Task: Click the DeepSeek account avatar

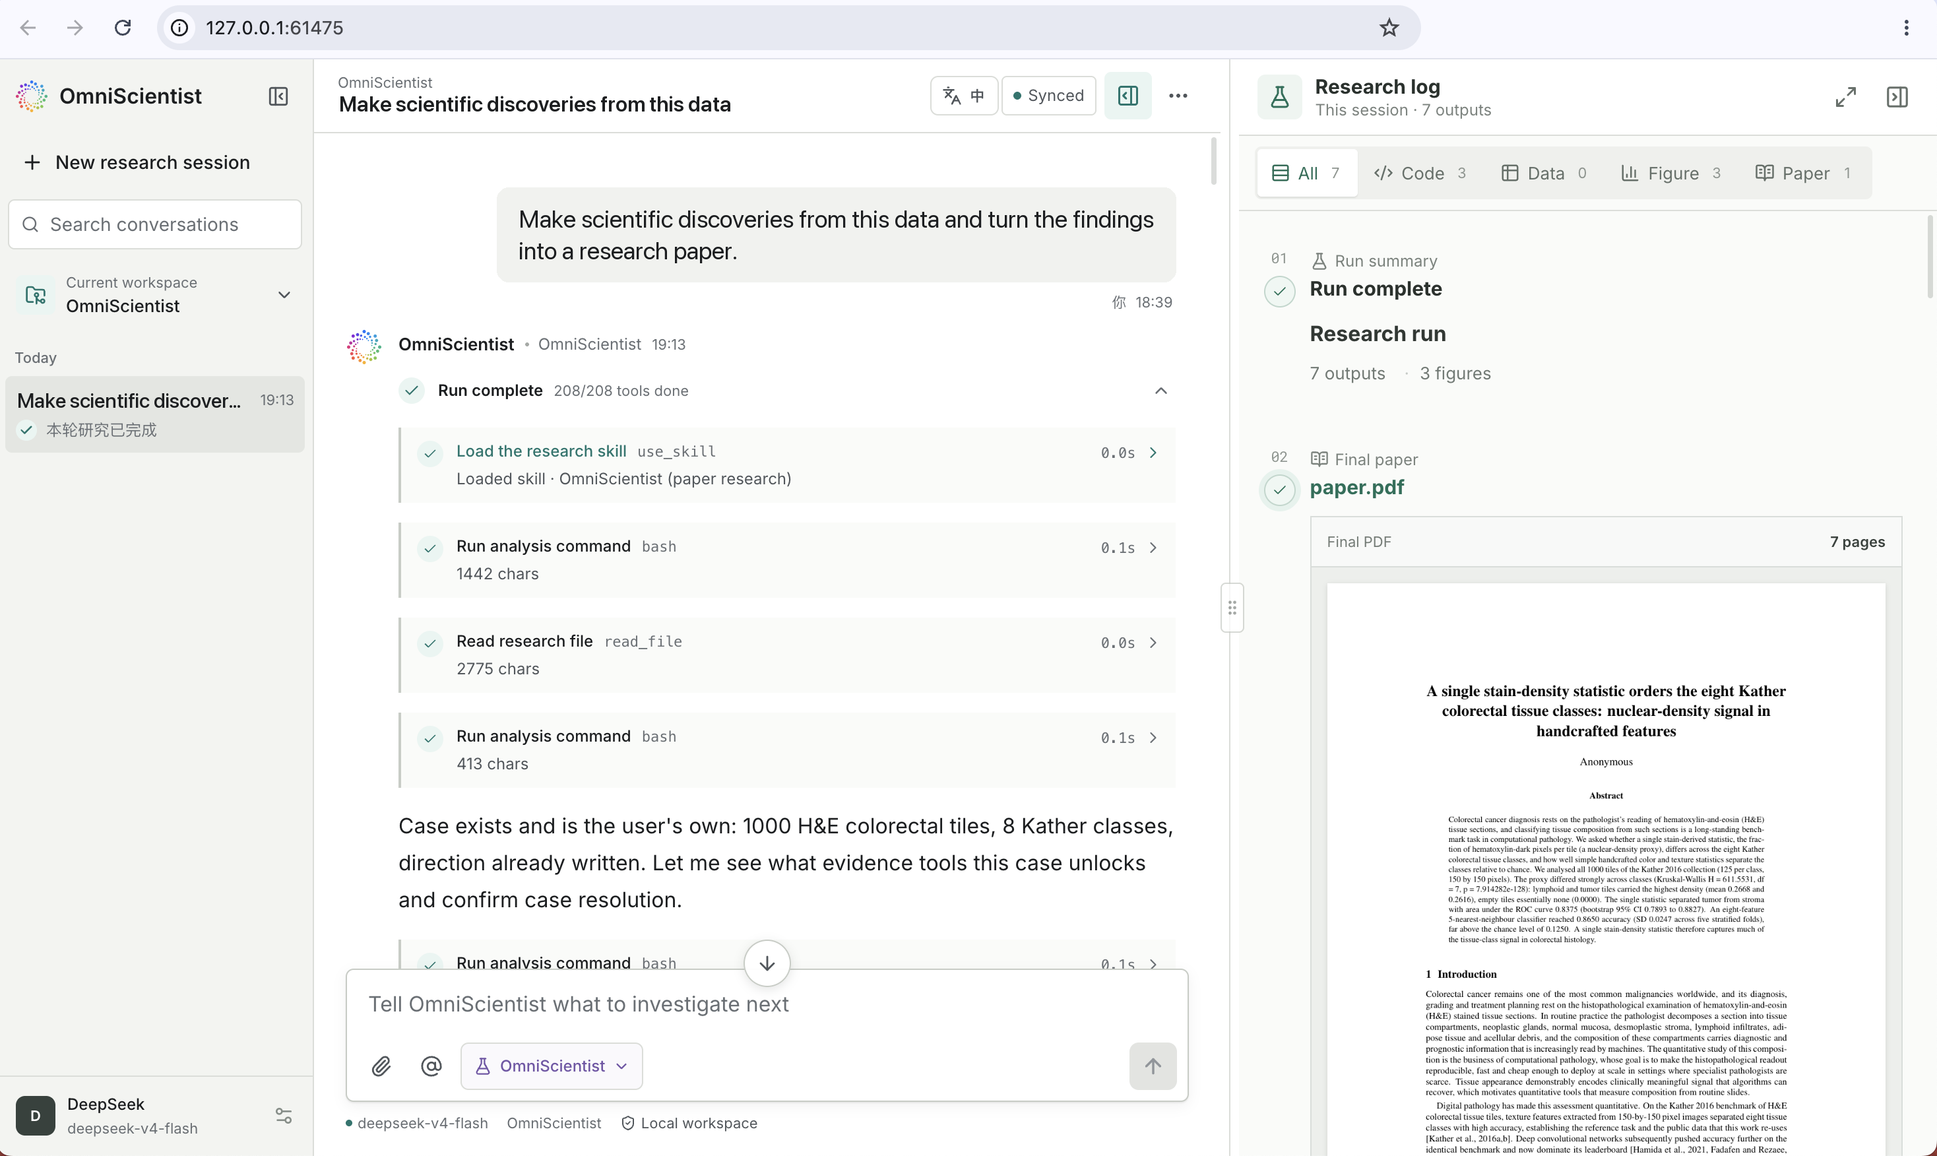Action: coord(35,1116)
